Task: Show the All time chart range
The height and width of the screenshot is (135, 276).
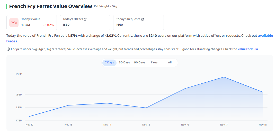Action: click(170, 63)
